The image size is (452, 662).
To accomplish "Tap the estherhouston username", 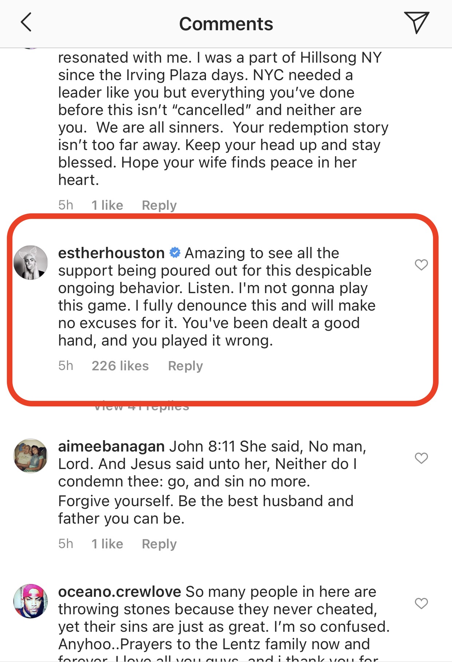I will [111, 253].
